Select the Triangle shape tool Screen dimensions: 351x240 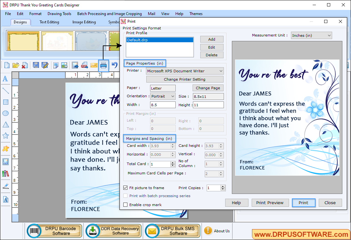click(x=5, y=124)
